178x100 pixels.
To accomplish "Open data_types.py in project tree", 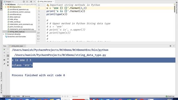I will coord(15,17).
